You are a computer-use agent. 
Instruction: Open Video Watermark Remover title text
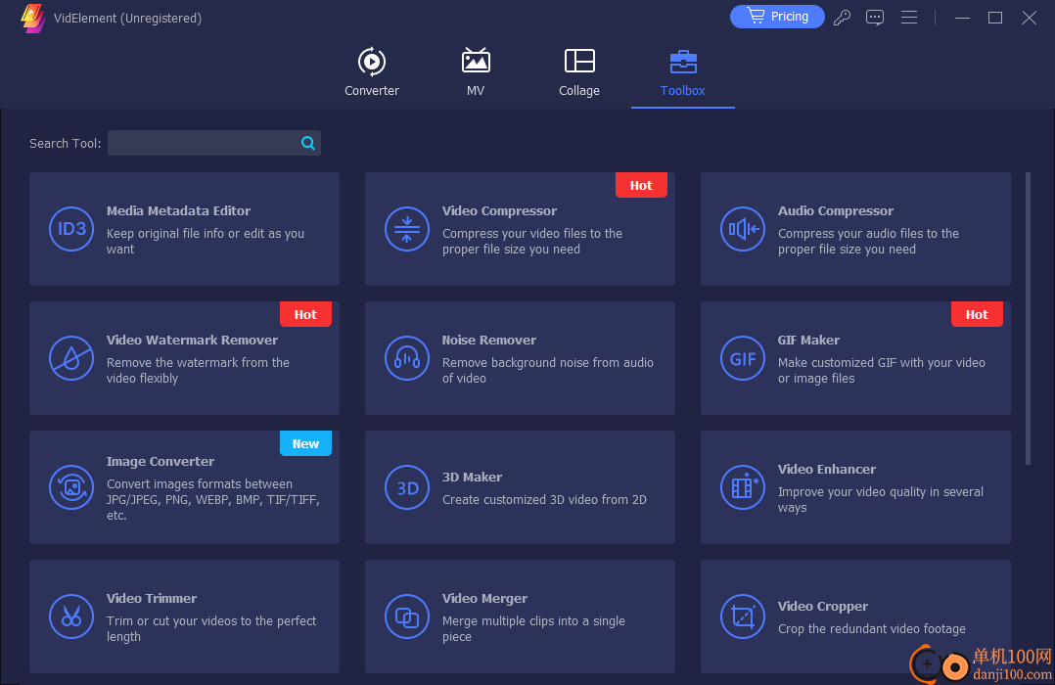192,340
